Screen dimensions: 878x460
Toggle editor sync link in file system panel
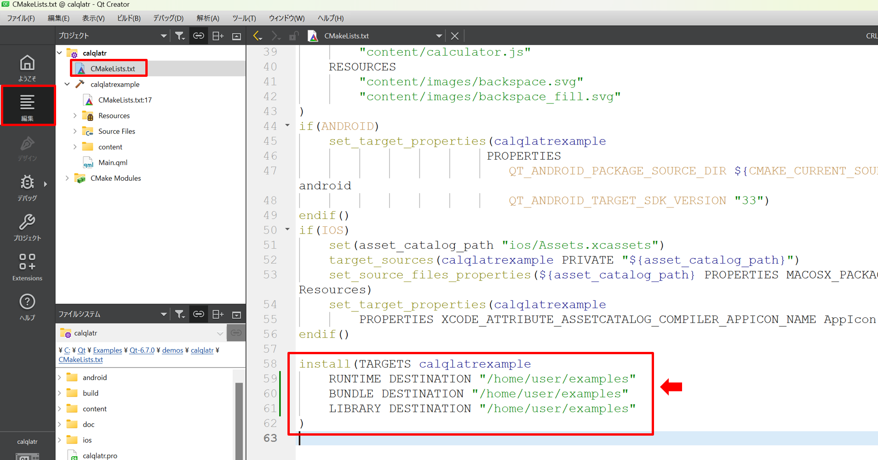pos(199,314)
